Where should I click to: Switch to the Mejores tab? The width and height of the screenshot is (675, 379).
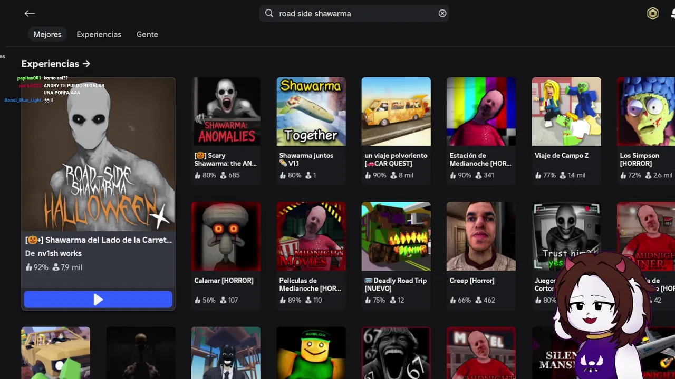pyautogui.click(x=47, y=34)
